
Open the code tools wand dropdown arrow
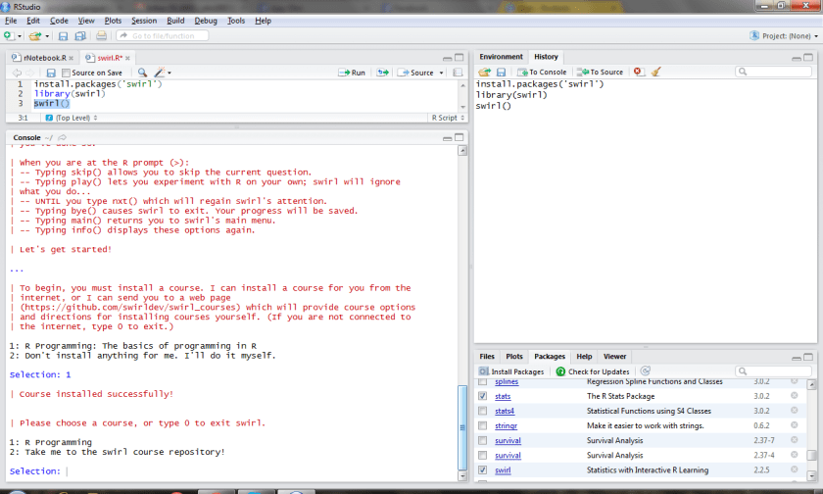[x=169, y=73]
